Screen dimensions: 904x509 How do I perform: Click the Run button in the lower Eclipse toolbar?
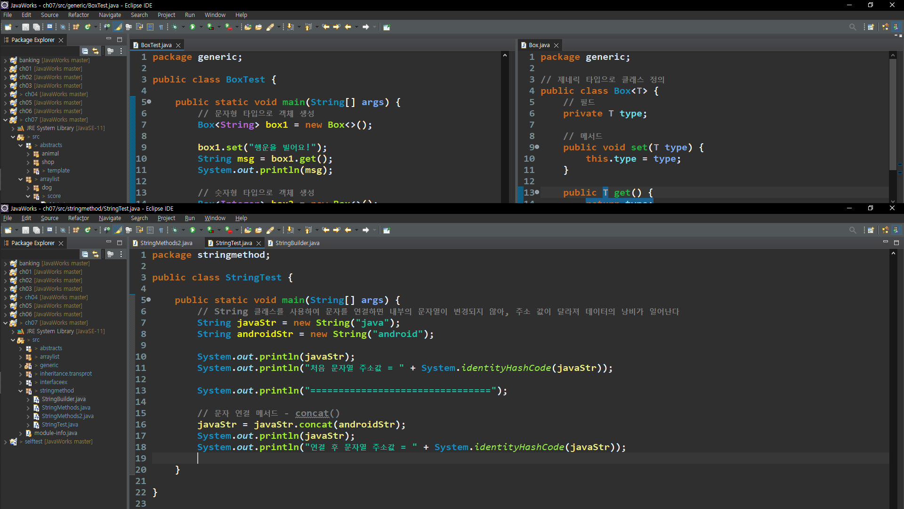[x=193, y=230]
